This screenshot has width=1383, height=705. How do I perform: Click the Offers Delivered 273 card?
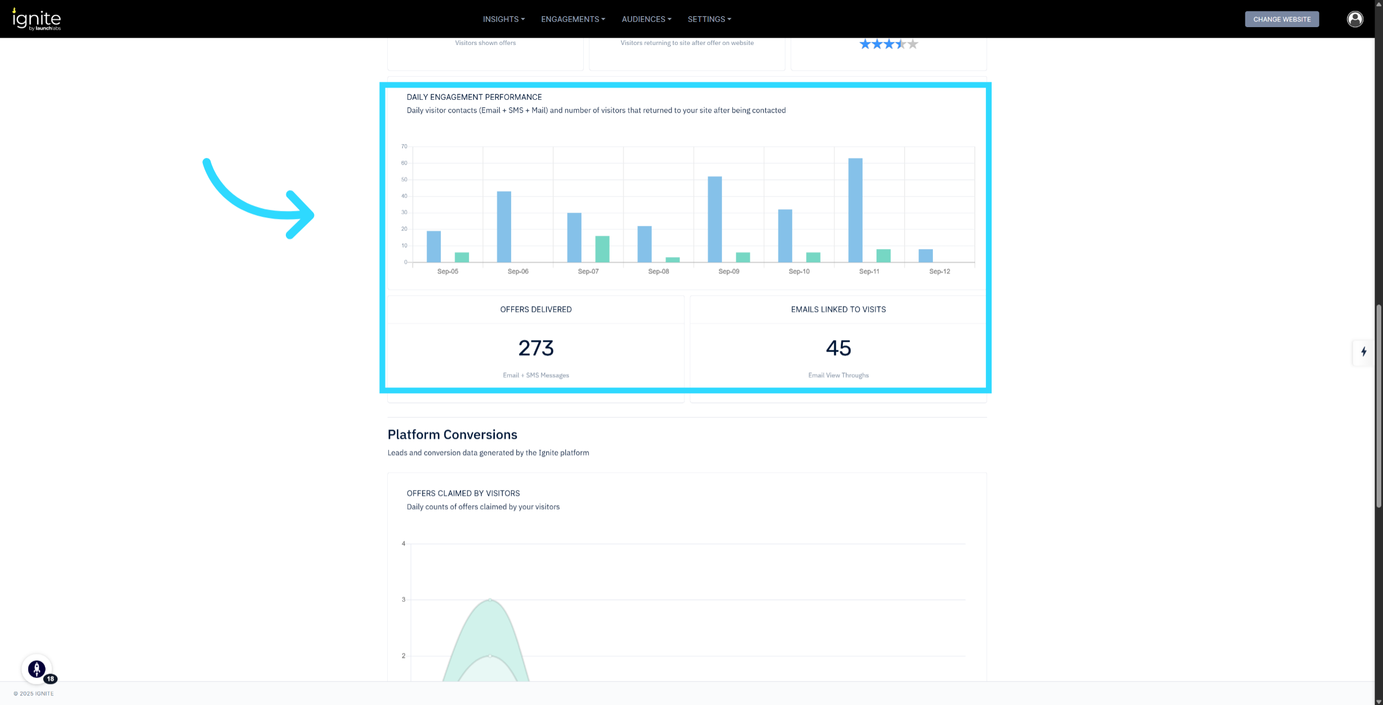tap(535, 348)
